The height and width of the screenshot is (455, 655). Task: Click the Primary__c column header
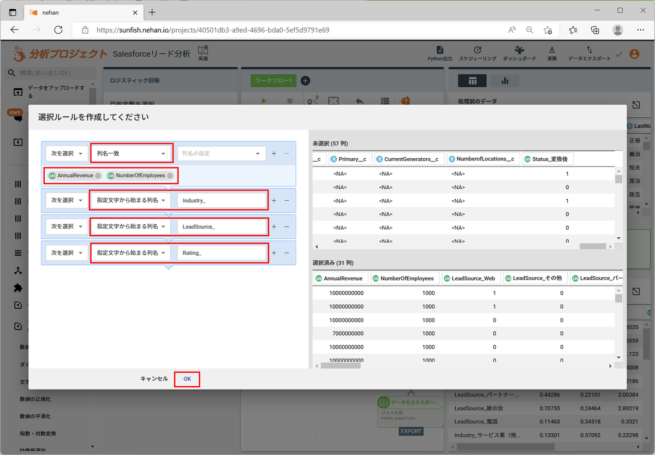pyautogui.click(x=351, y=159)
